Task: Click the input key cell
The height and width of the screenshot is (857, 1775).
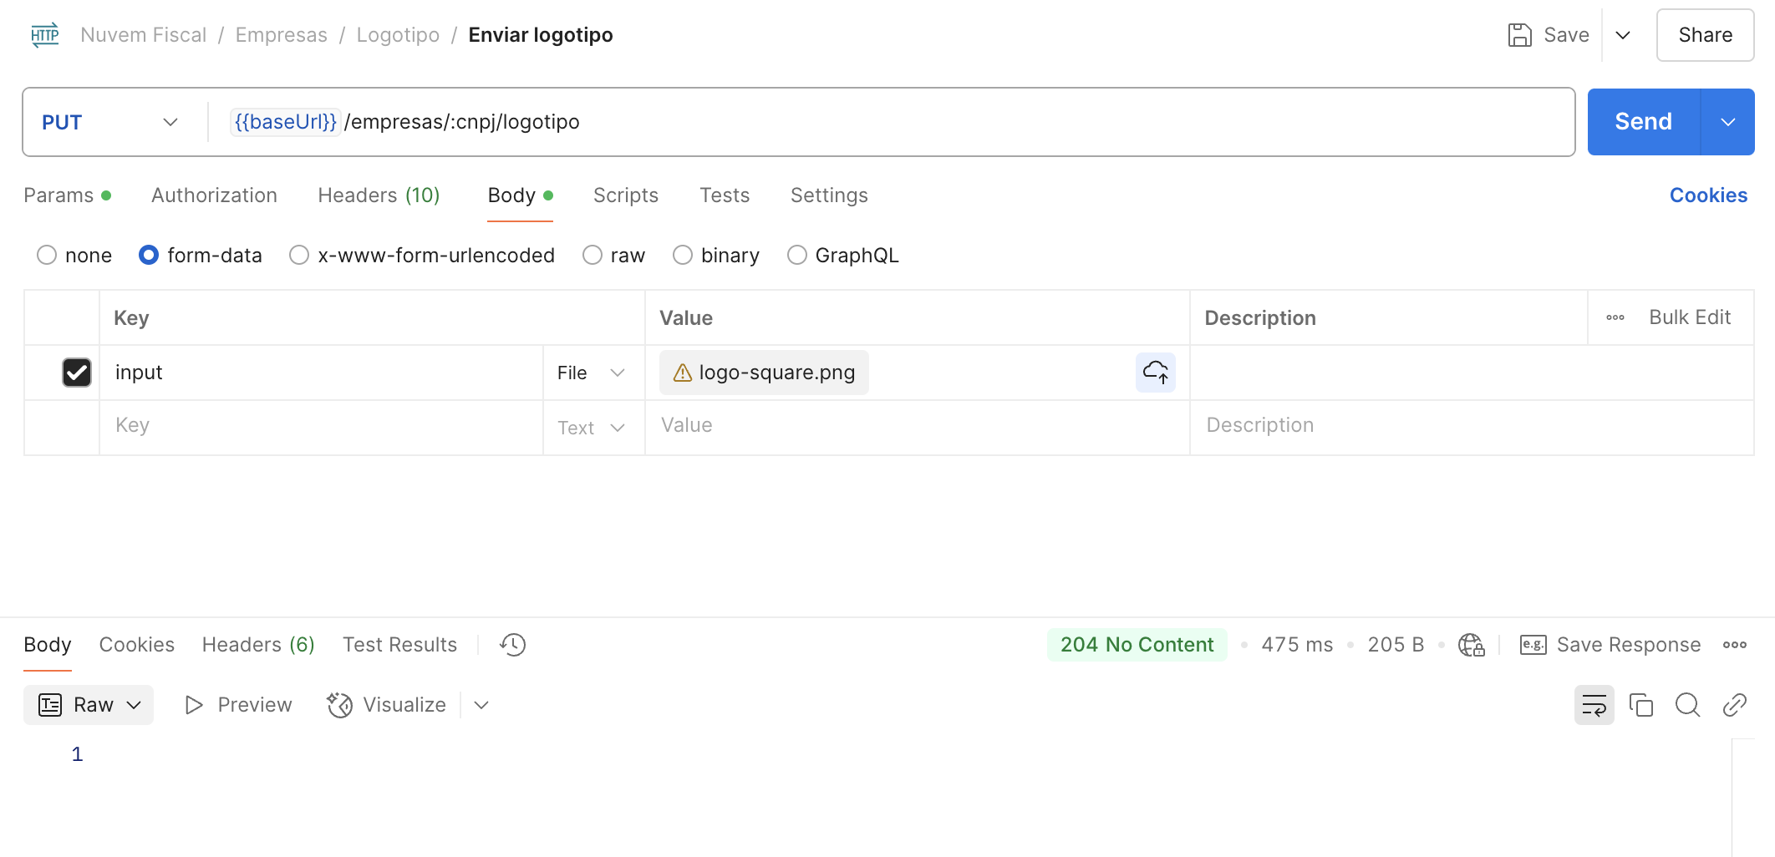Action: pyautogui.click(x=322, y=373)
